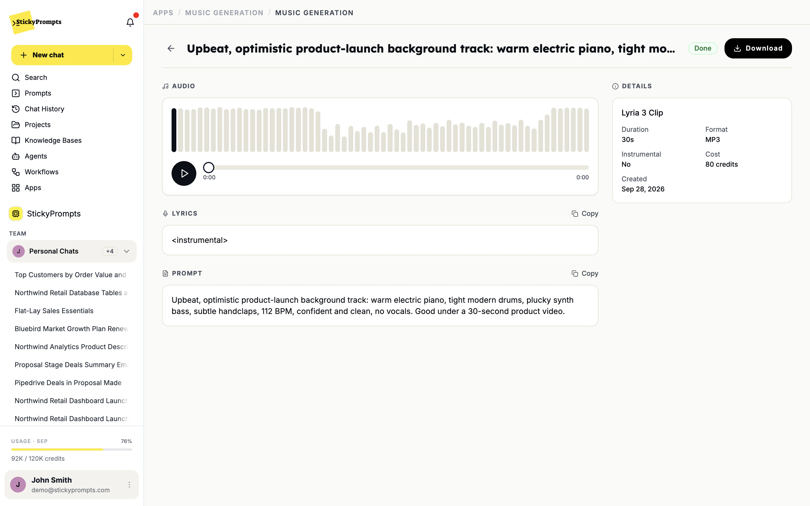The width and height of the screenshot is (810, 506).
Task: Open Flat-Lay Sales Essentials chat
Action: pos(54,311)
